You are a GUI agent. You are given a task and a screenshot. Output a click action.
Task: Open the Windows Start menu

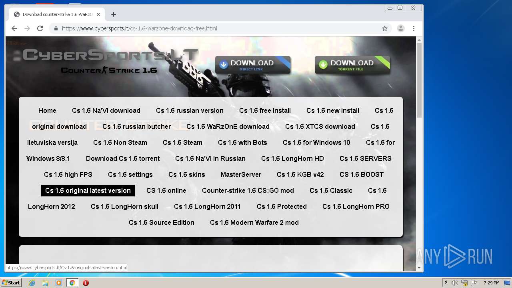point(11,282)
